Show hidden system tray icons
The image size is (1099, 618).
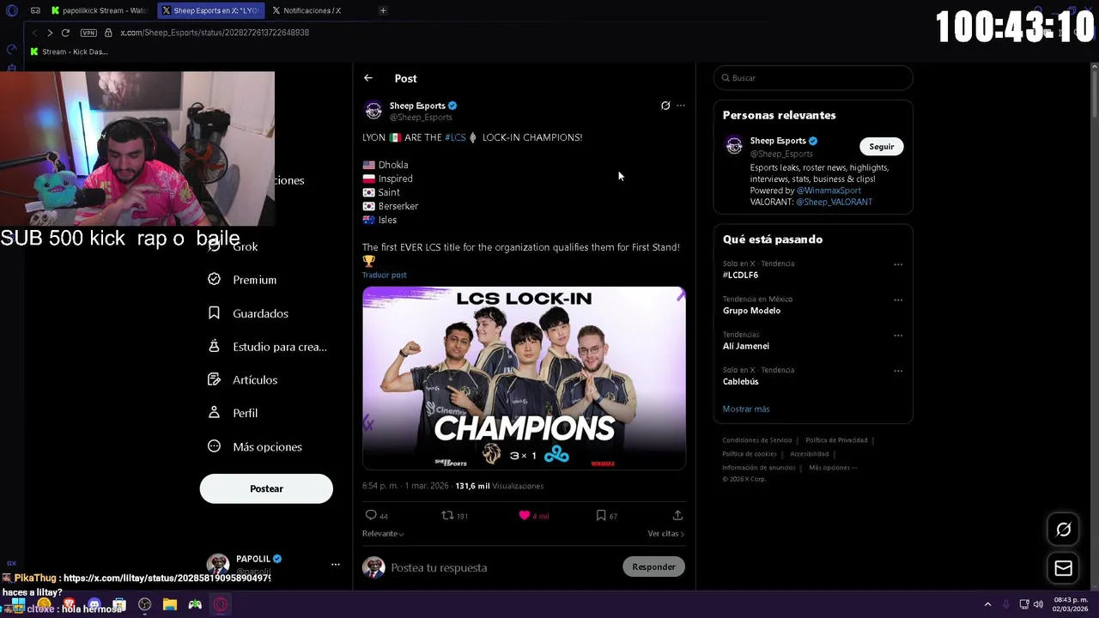point(987,604)
